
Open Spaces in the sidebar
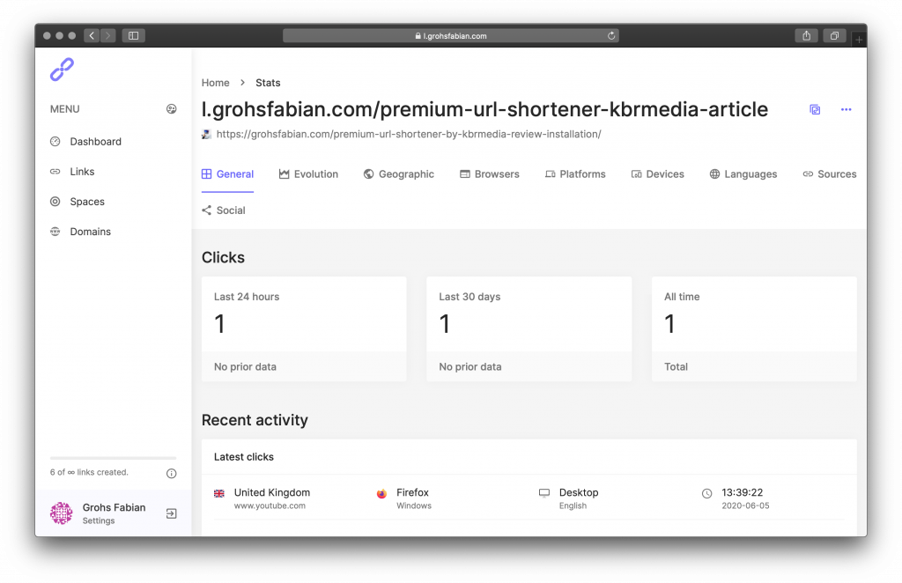tap(87, 202)
